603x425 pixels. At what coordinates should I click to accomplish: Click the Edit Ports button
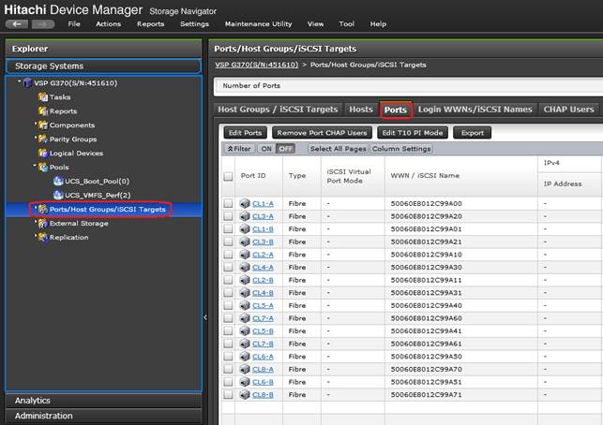click(x=246, y=133)
